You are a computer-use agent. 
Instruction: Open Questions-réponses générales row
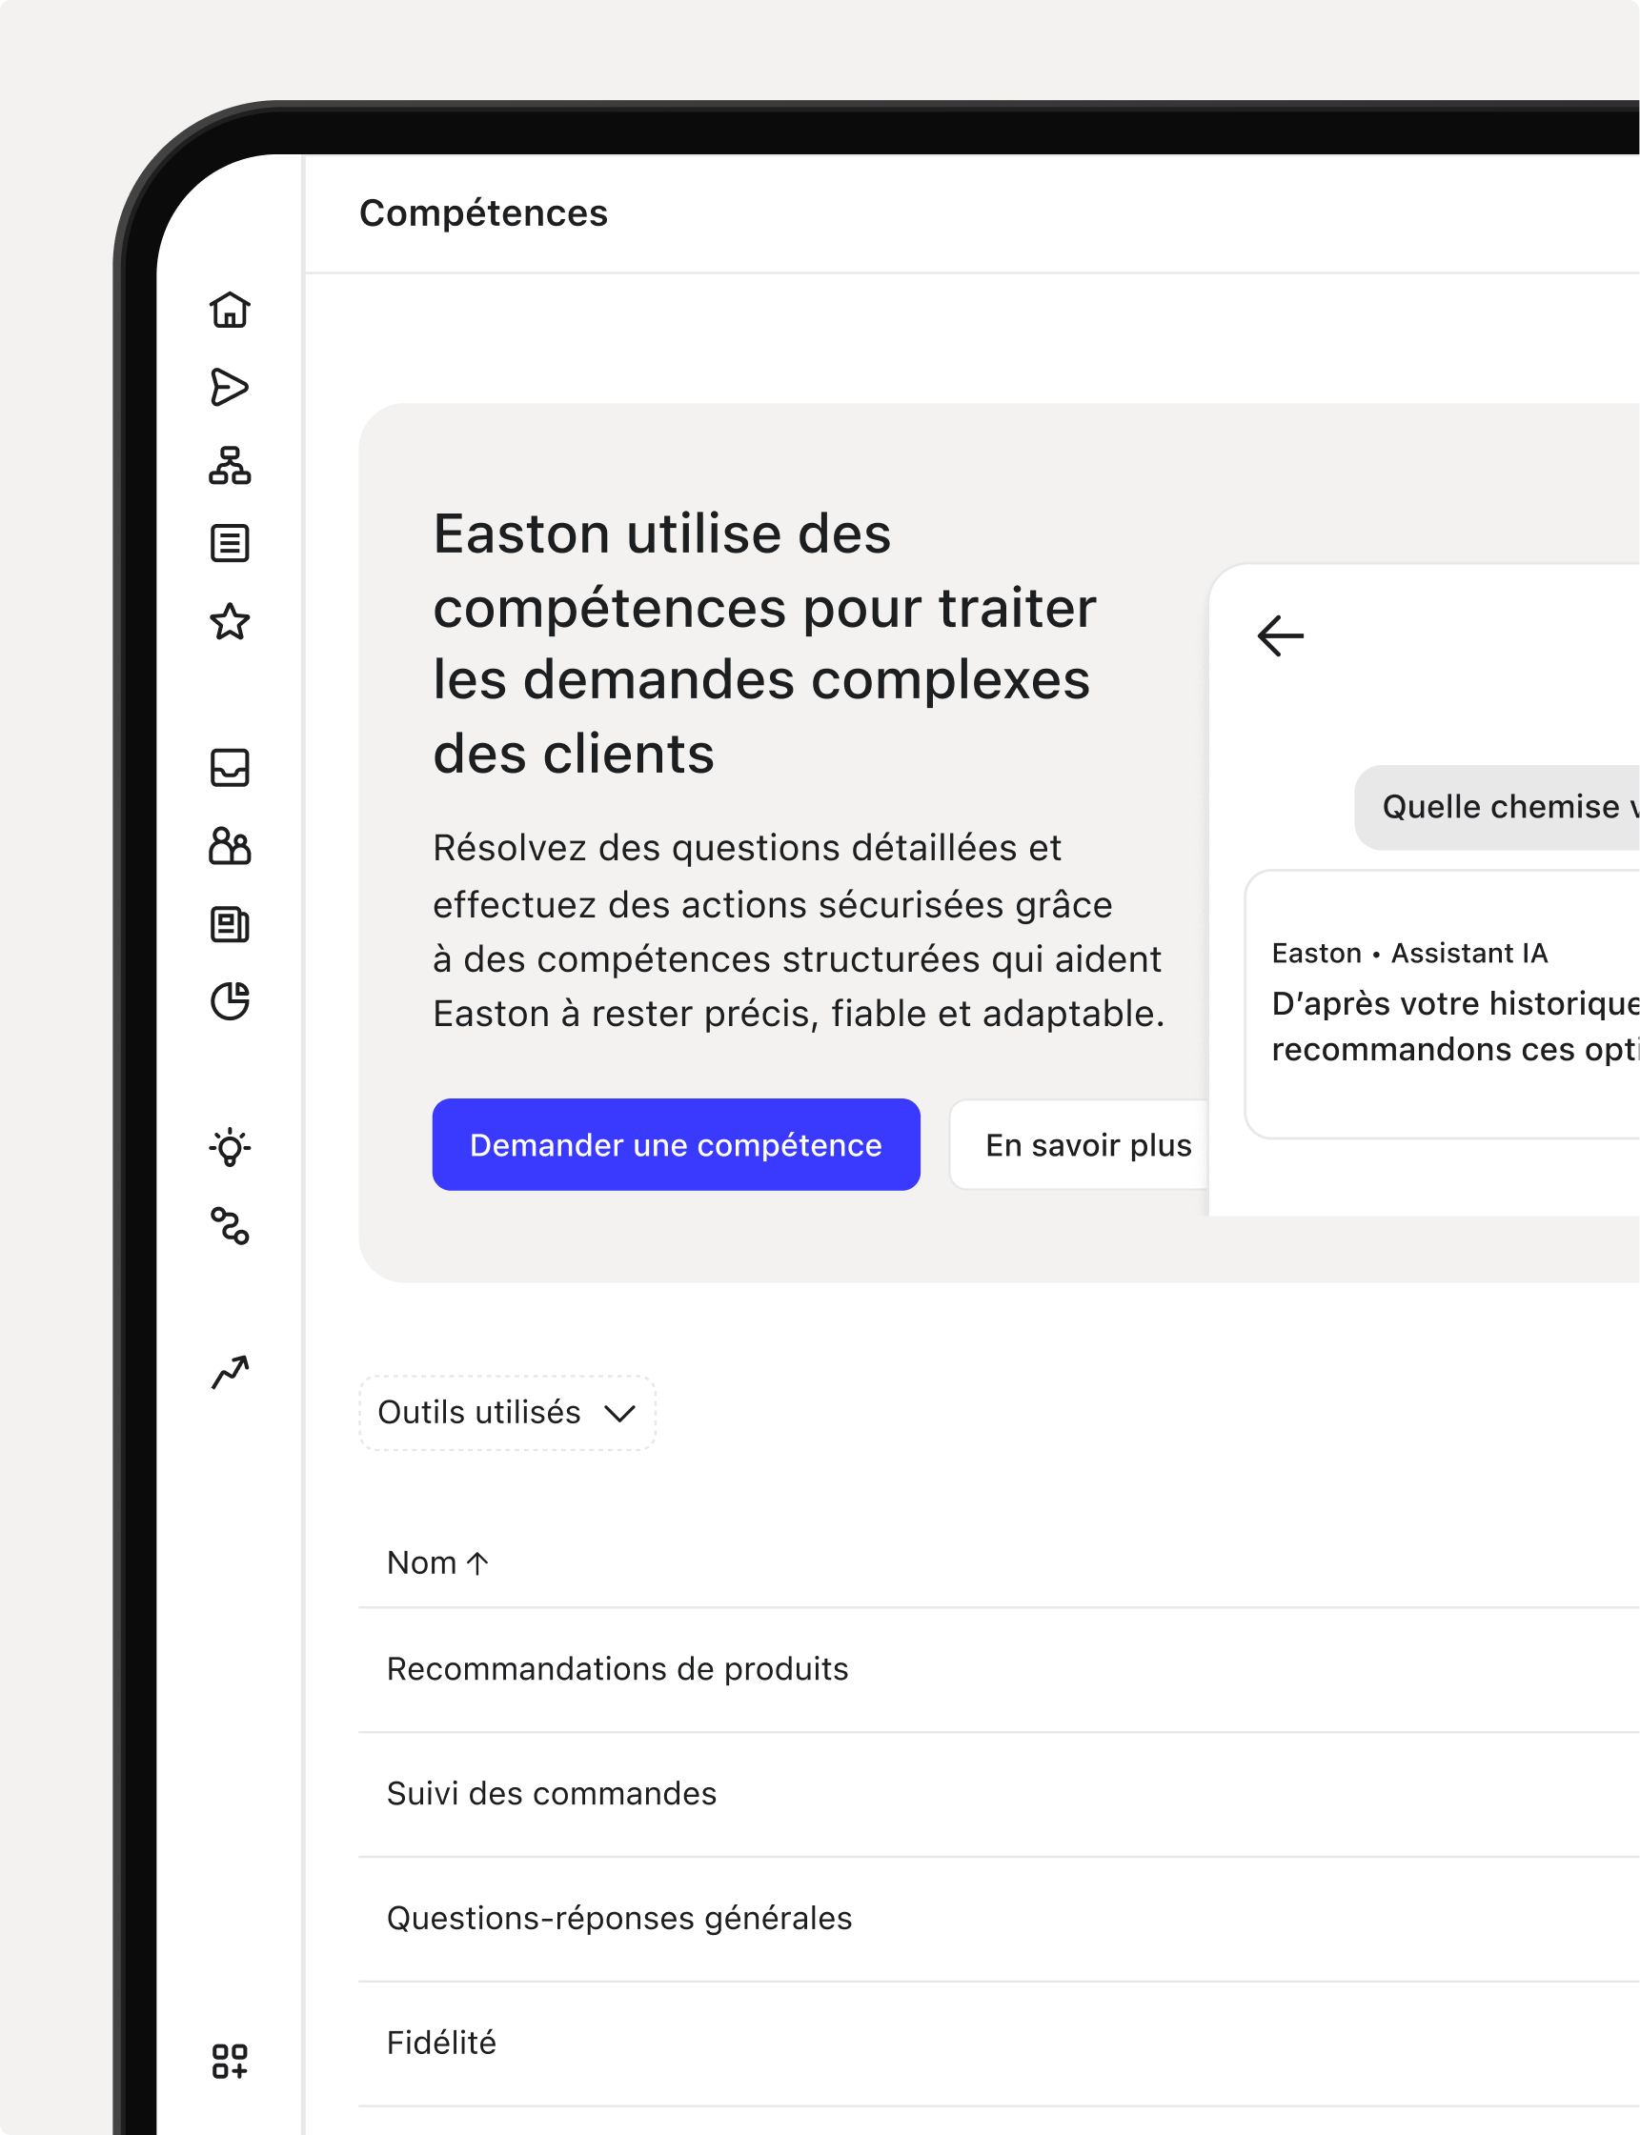pyautogui.click(x=999, y=1920)
